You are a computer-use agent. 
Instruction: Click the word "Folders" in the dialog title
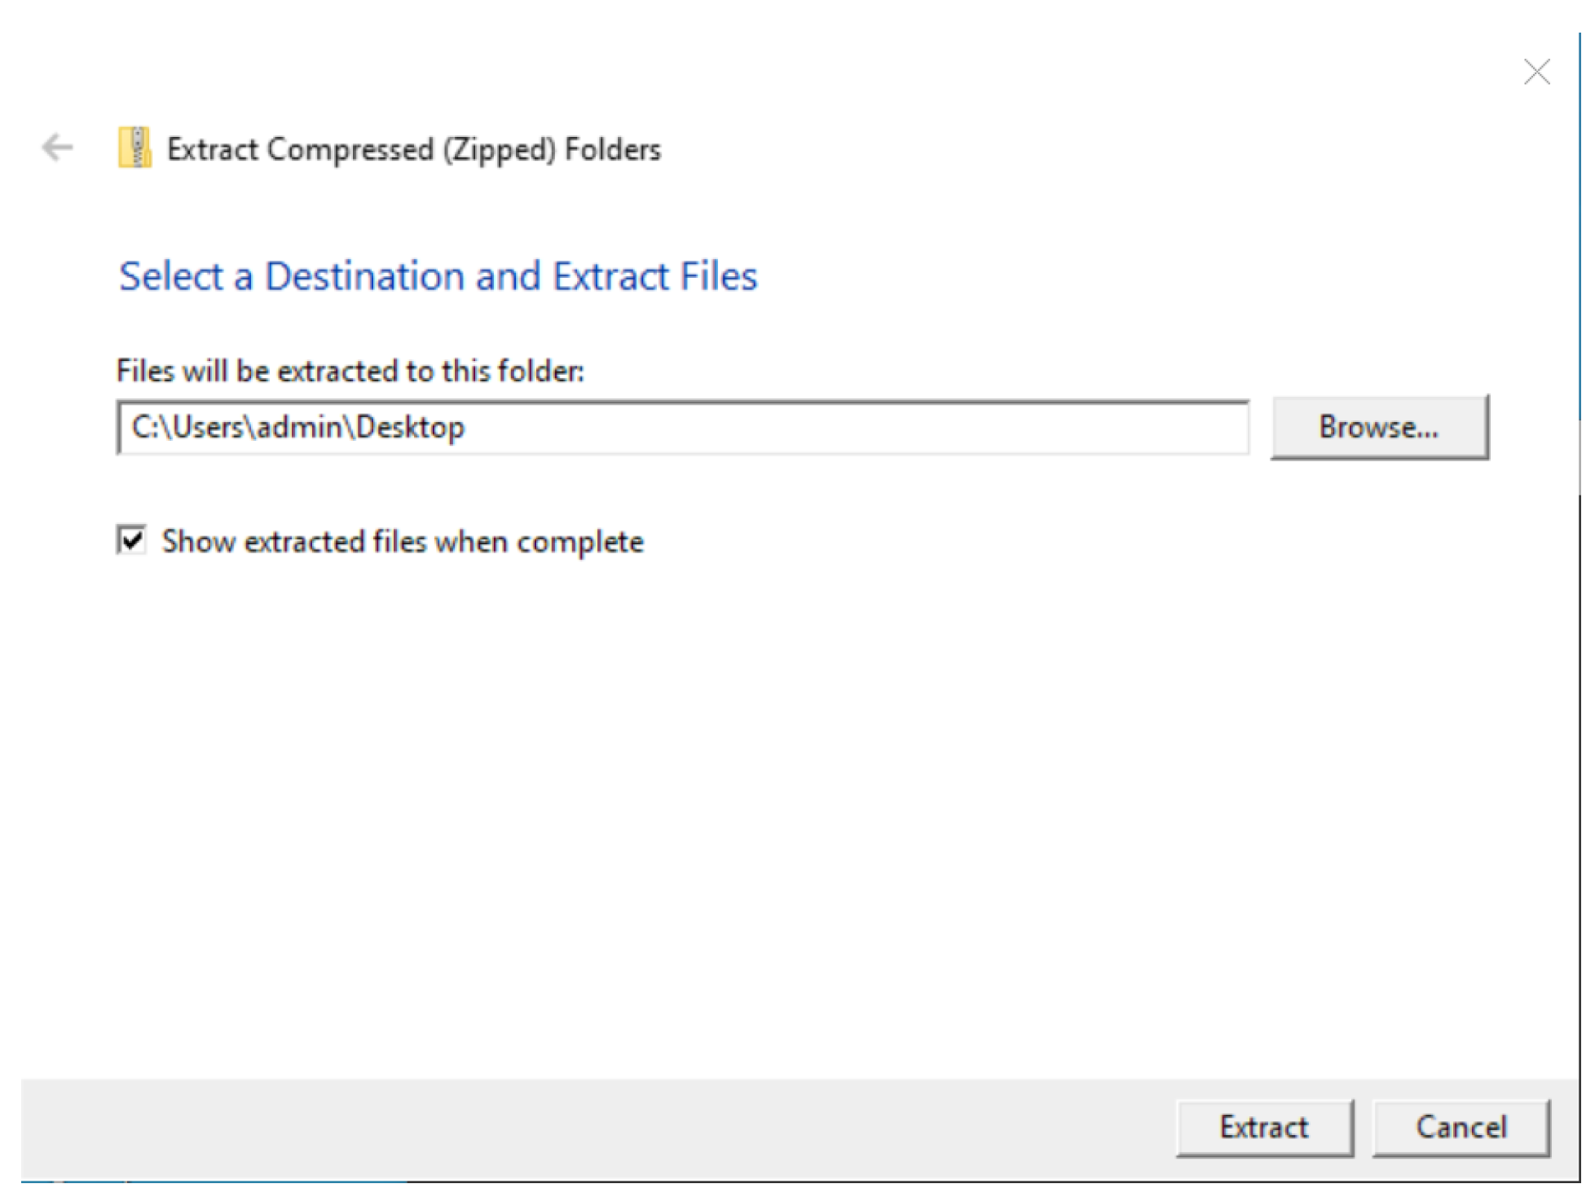coord(612,150)
